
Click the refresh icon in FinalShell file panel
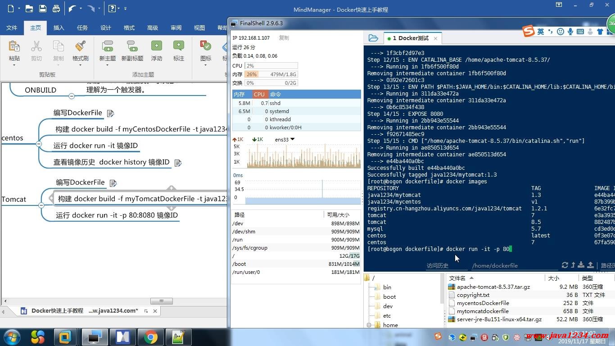pos(565,265)
